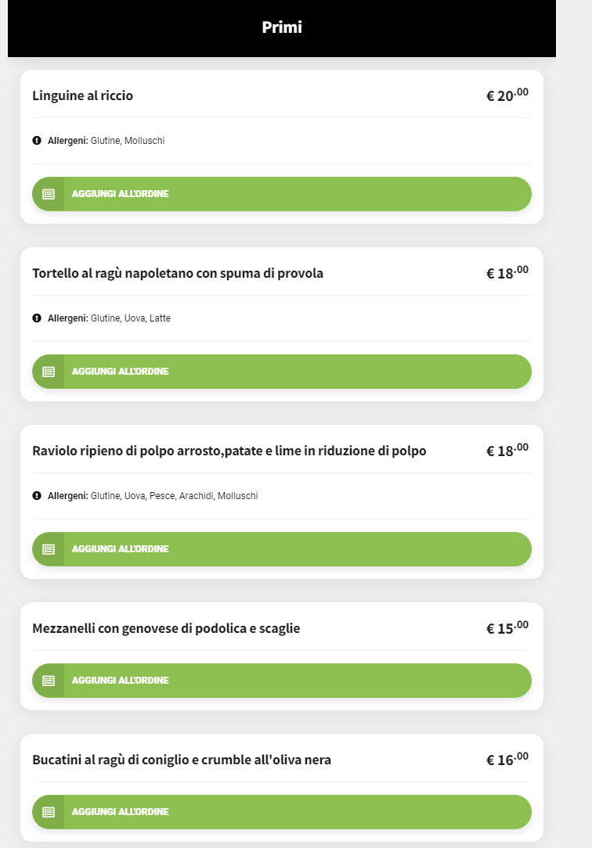Add Raviolo ripieno di polpo to the order

[282, 549]
